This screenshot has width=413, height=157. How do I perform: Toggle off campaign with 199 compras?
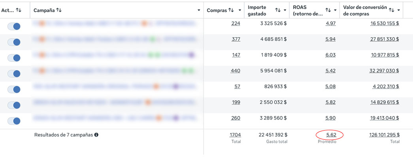pos(14,105)
